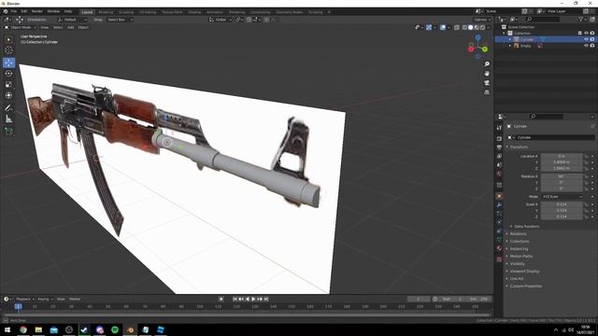Collapse the Transform panel
Image resolution: width=598 pixels, height=336 pixels.
coord(519,147)
